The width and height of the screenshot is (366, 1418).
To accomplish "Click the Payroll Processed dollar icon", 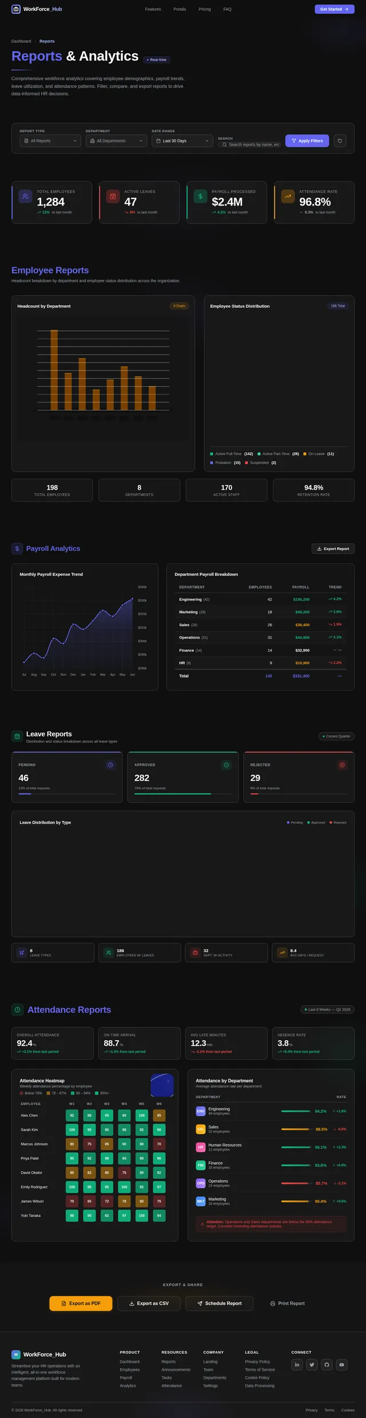I will coord(200,196).
